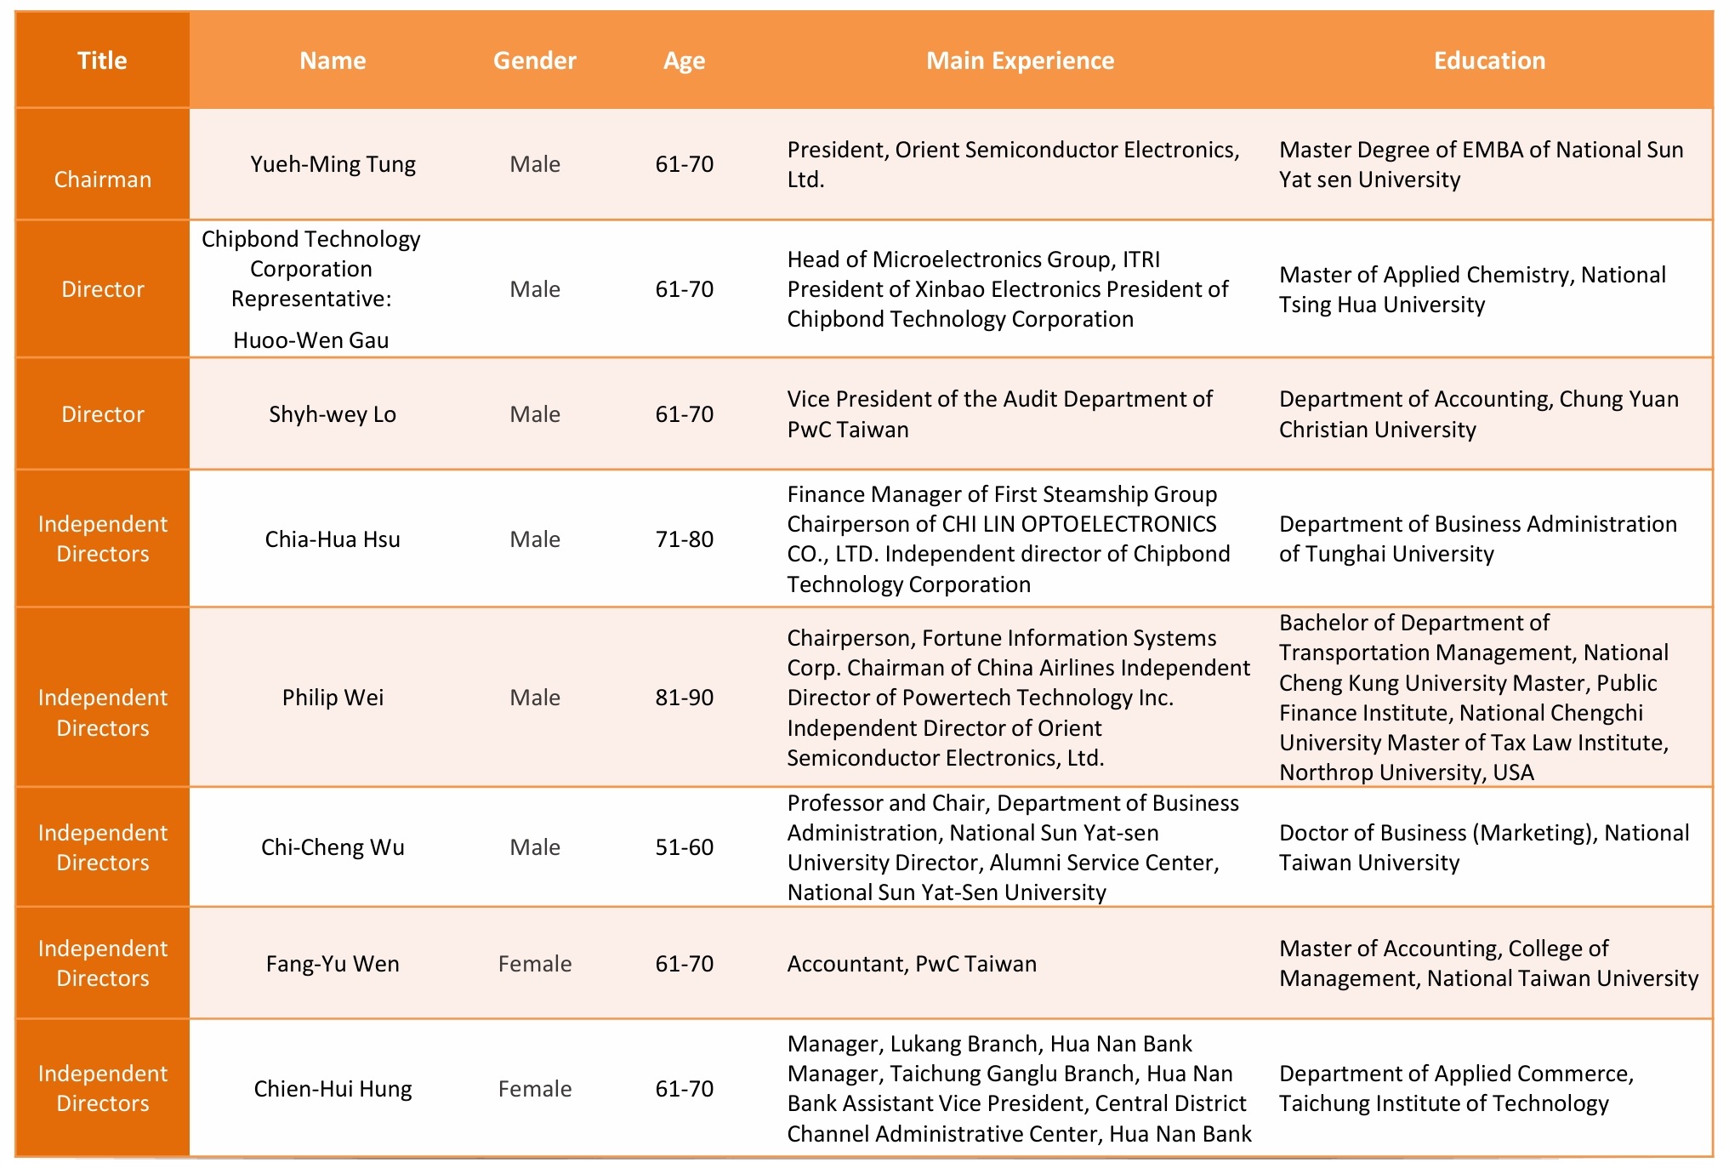This screenshot has height=1168, width=1729.
Task: Select the "Male" cell in Chia-Hua Hsu's row
Action: coord(535,539)
